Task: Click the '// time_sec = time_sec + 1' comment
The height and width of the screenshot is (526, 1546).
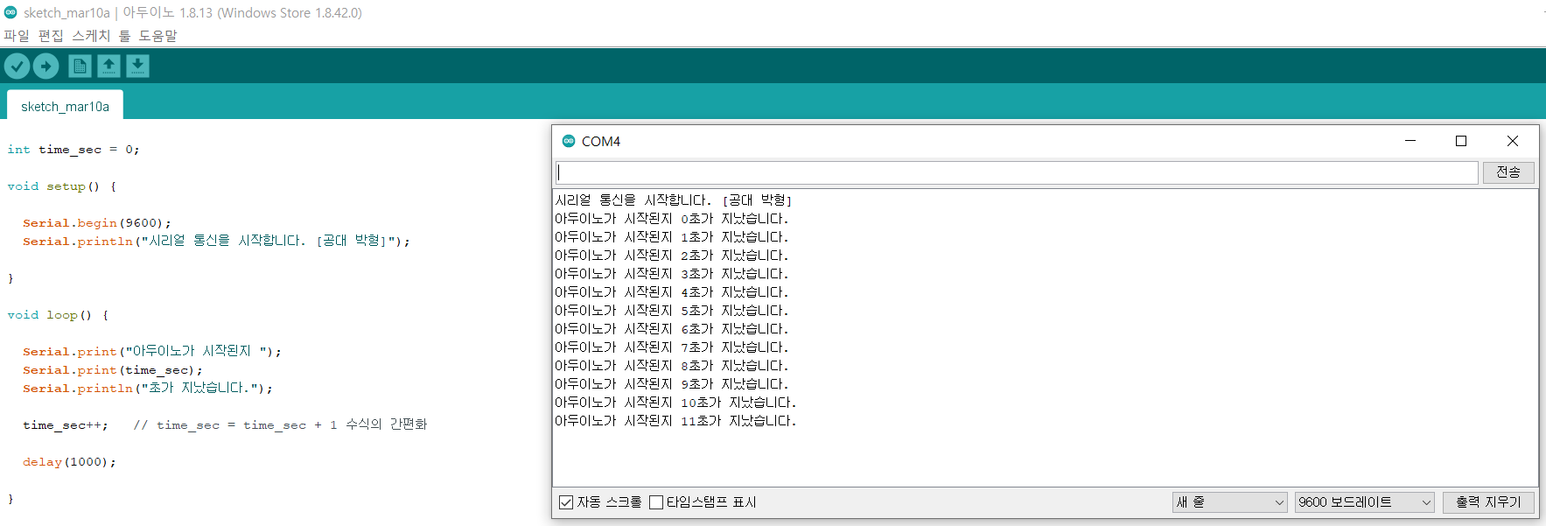Action: click(x=280, y=424)
